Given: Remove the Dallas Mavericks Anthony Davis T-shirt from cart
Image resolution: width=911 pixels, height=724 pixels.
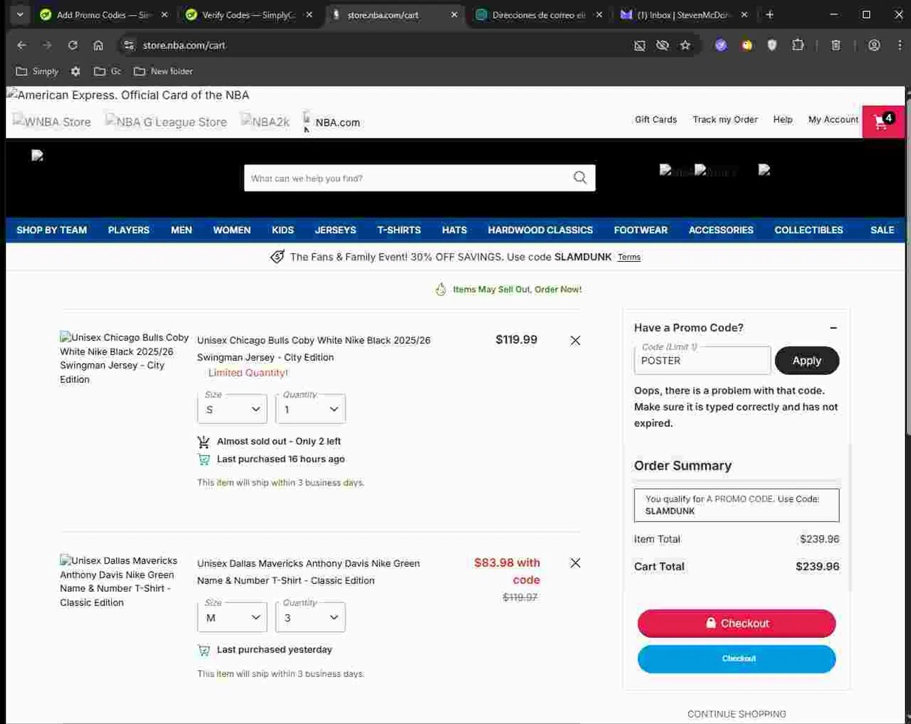Looking at the screenshot, I should [575, 563].
